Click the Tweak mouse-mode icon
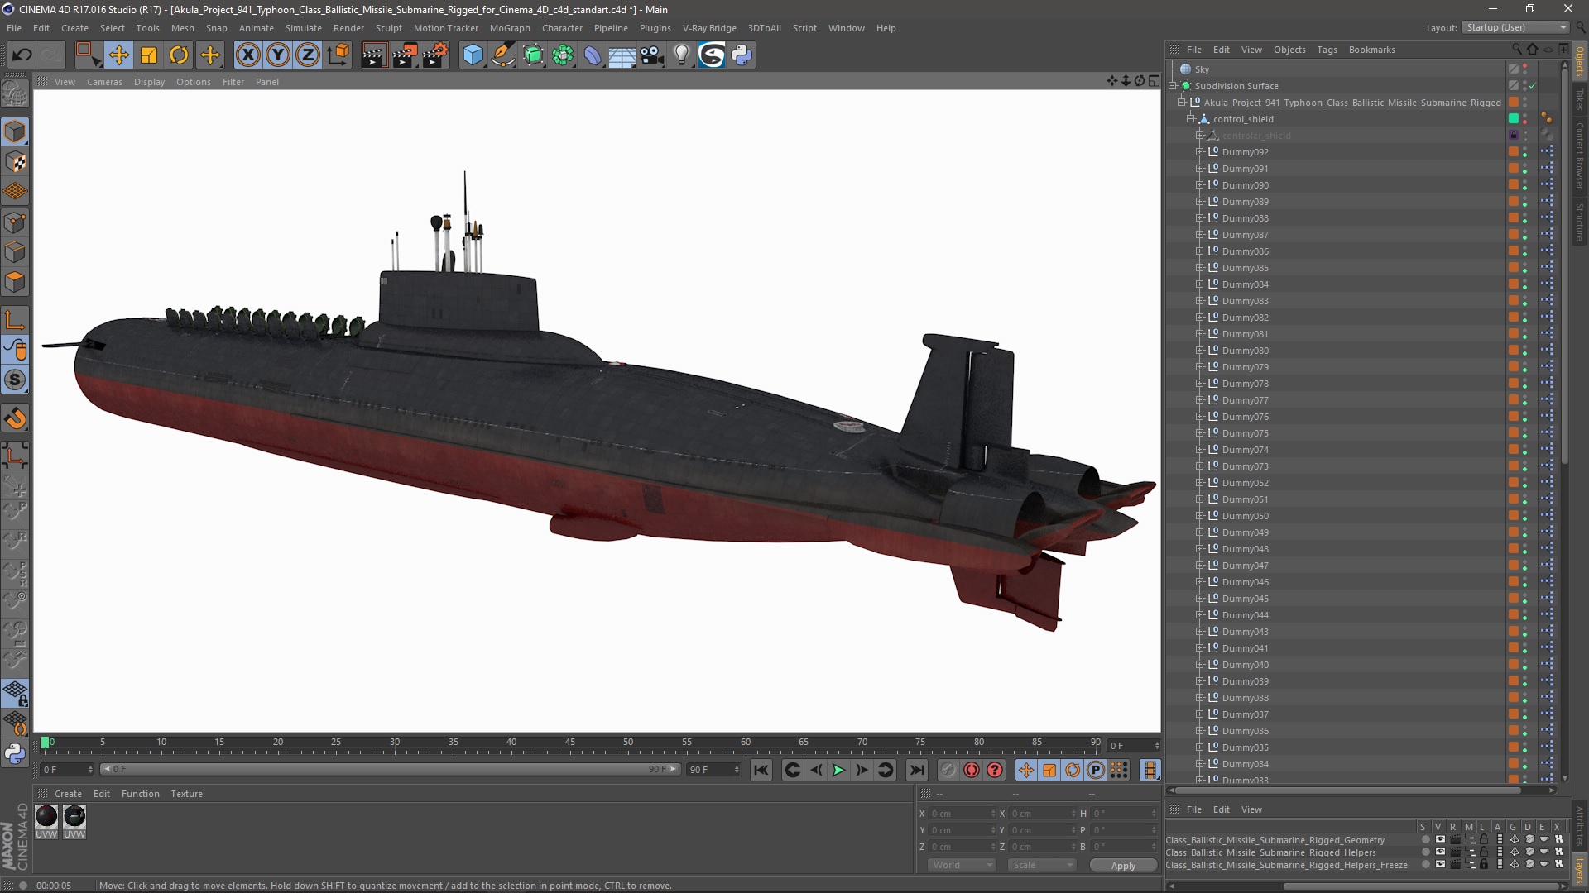This screenshot has height=893, width=1589. coord(15,350)
